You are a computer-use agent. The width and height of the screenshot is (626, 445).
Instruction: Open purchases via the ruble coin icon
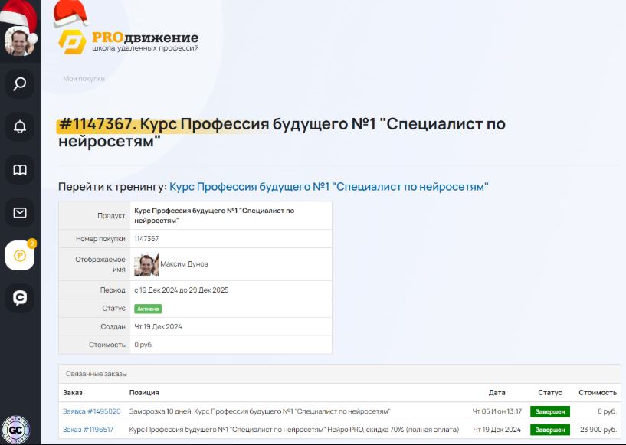coord(20,256)
